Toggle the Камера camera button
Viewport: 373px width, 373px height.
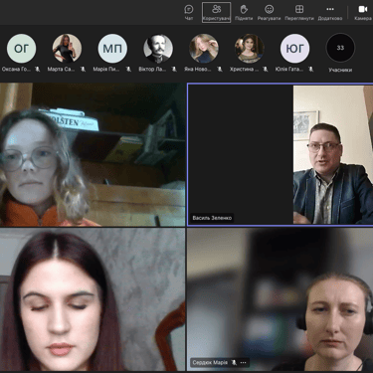pos(363,12)
